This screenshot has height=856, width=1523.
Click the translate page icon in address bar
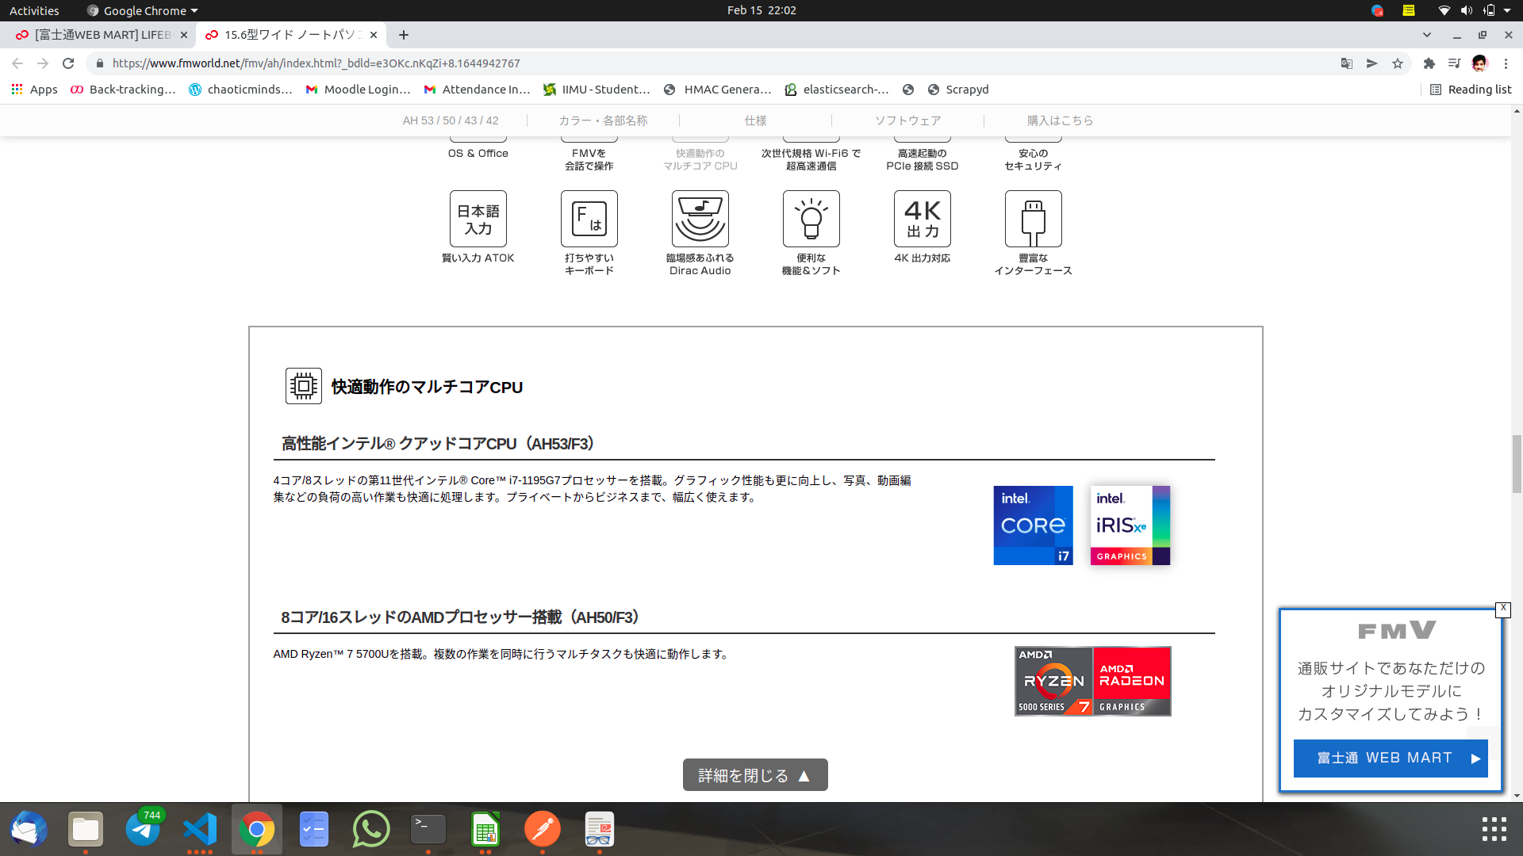pyautogui.click(x=1347, y=63)
